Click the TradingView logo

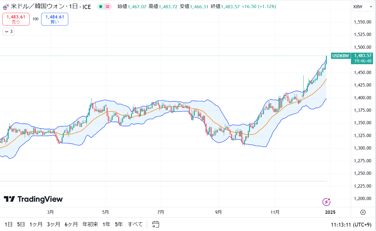pyautogui.click(x=33, y=199)
